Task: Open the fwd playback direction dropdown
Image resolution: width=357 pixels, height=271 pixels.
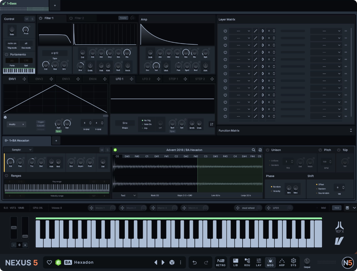Action: tap(128, 195)
